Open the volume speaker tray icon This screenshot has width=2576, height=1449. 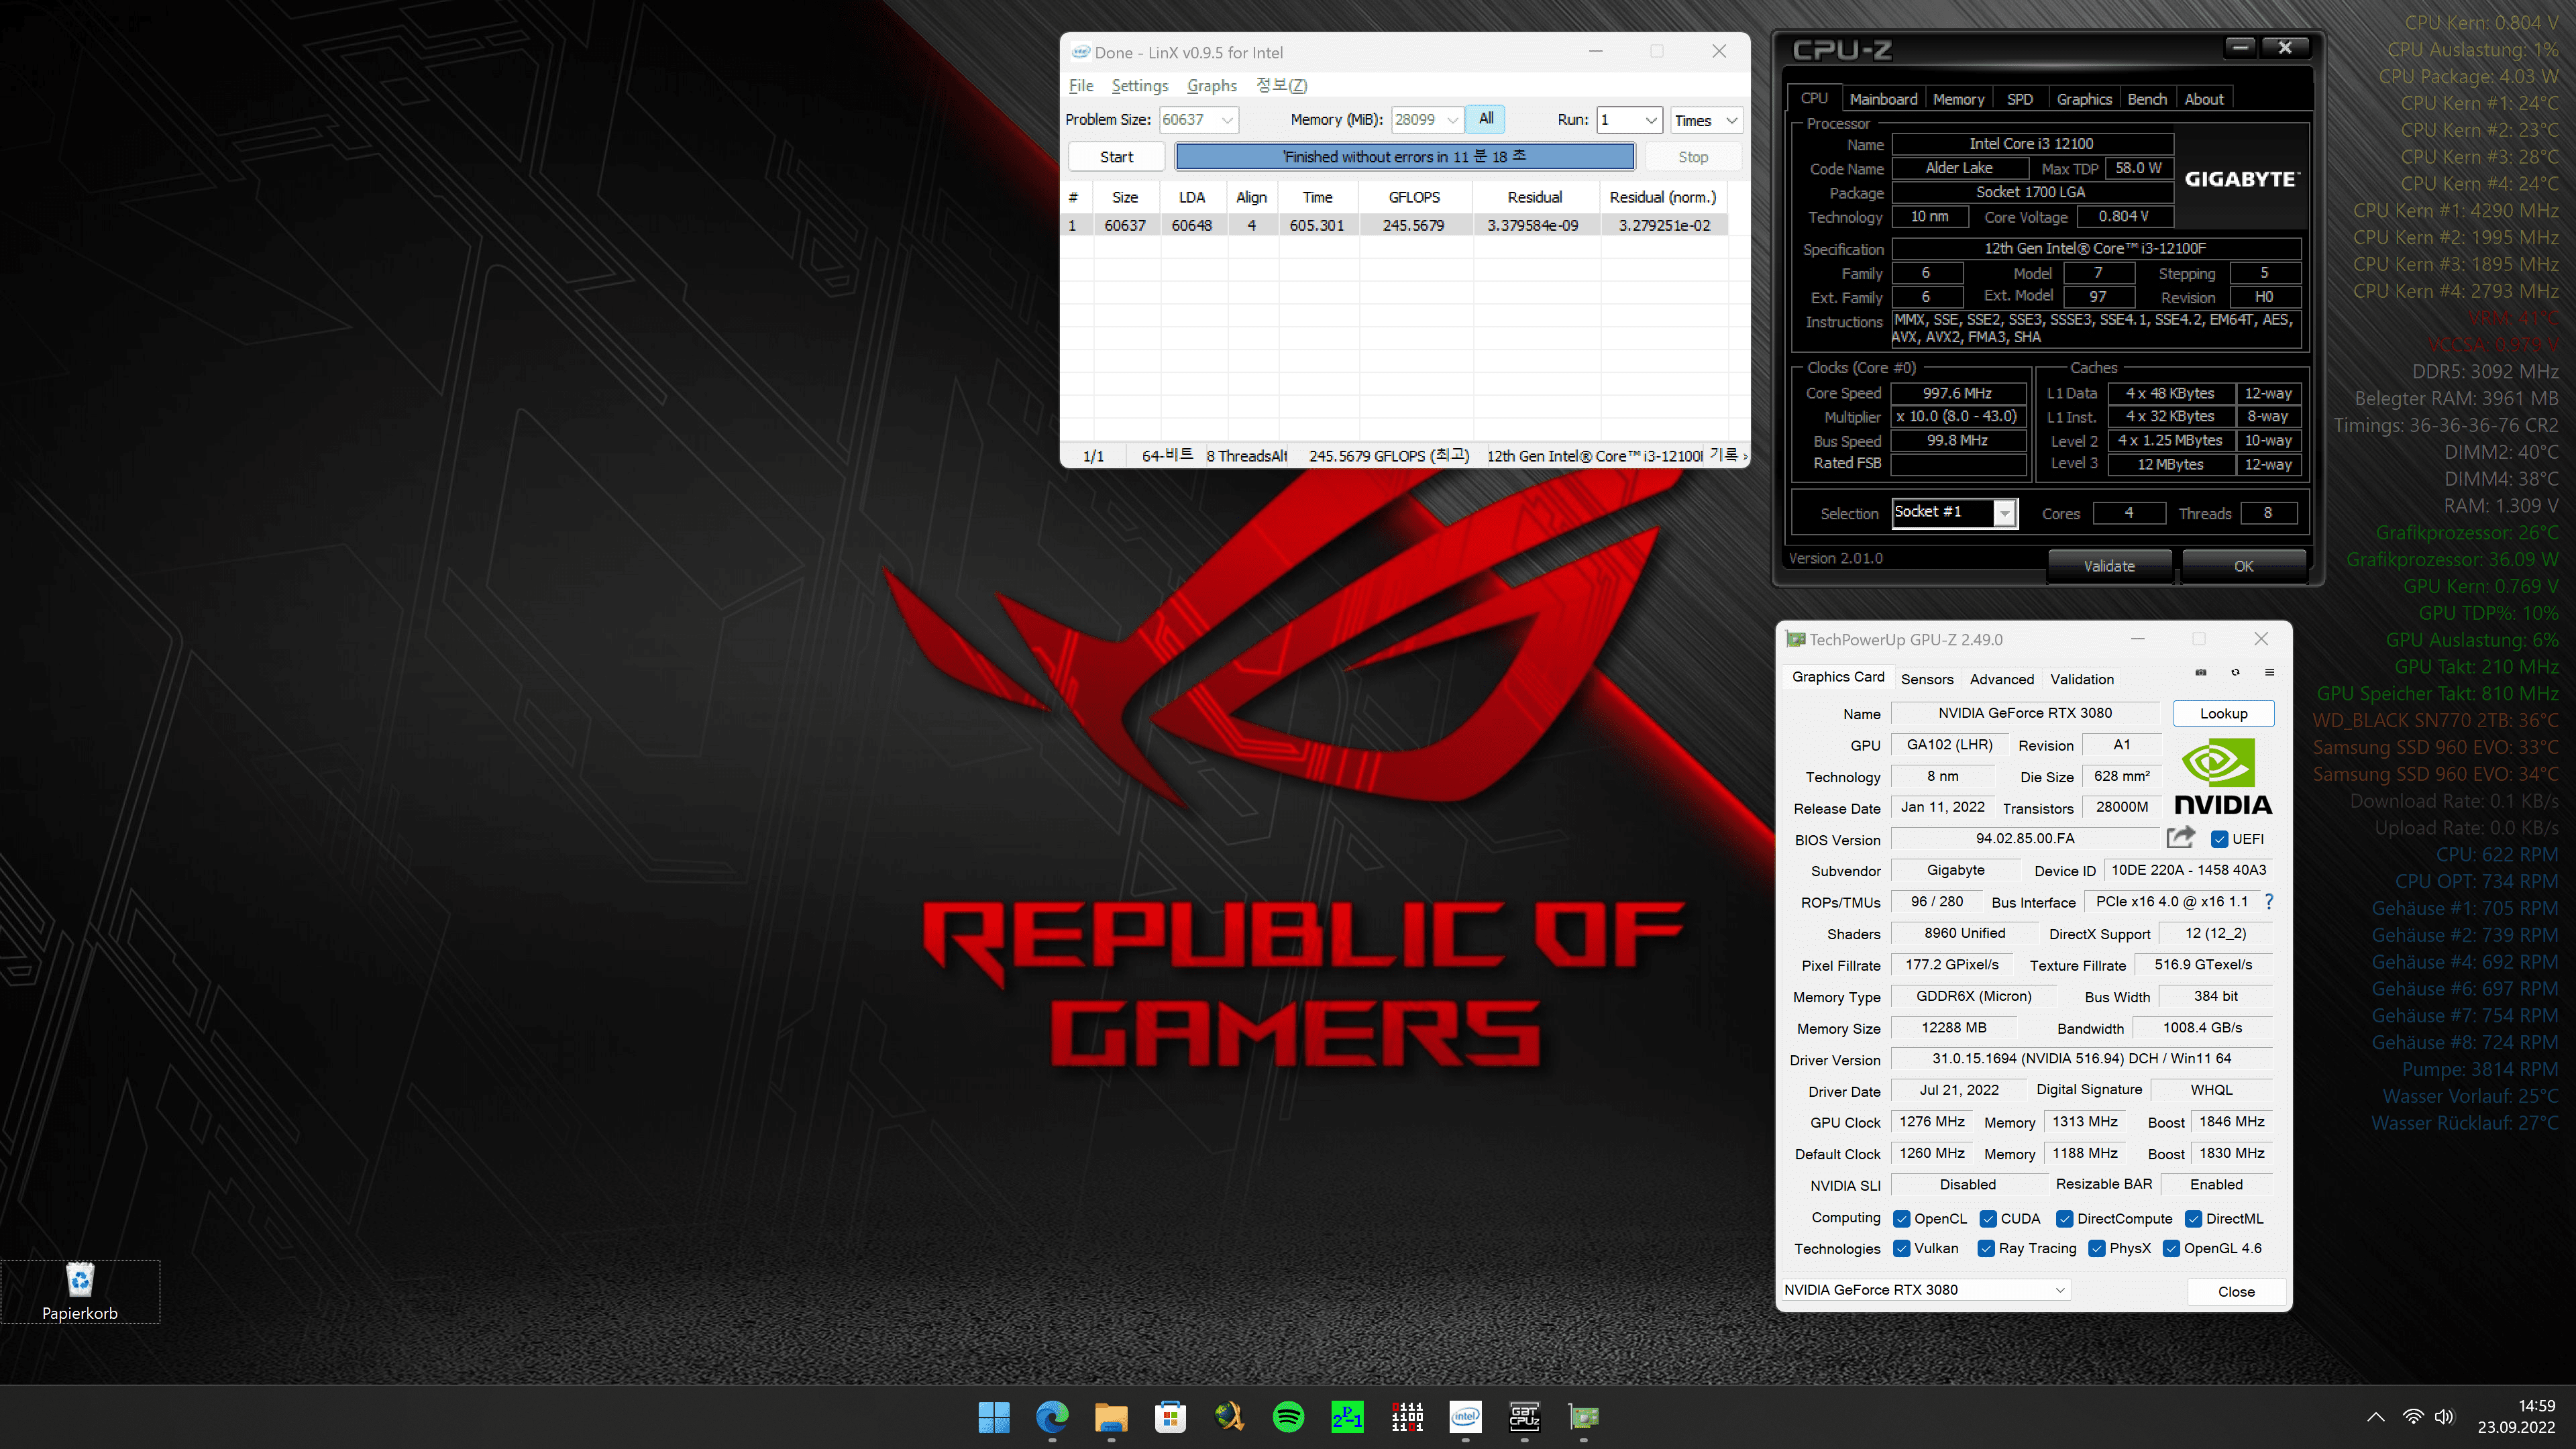(x=2444, y=1417)
